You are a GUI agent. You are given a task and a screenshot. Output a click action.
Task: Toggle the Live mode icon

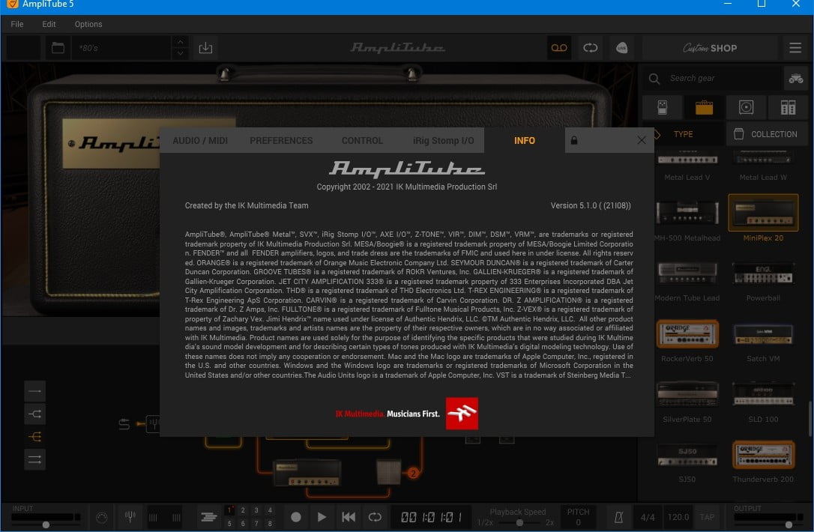coord(621,48)
